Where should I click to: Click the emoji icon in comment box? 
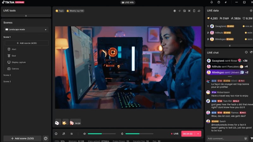245,138
